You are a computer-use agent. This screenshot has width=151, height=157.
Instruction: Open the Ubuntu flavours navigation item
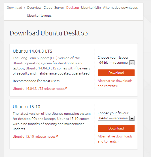[x=39, y=16]
